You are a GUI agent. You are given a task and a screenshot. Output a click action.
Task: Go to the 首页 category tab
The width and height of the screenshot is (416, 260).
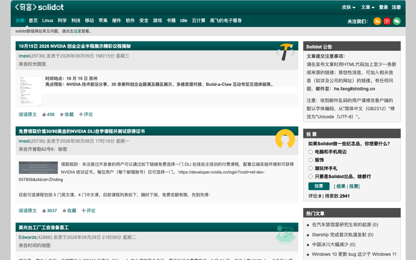click(33, 20)
